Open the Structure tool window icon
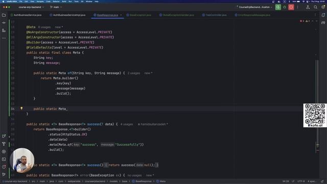 point(4,31)
